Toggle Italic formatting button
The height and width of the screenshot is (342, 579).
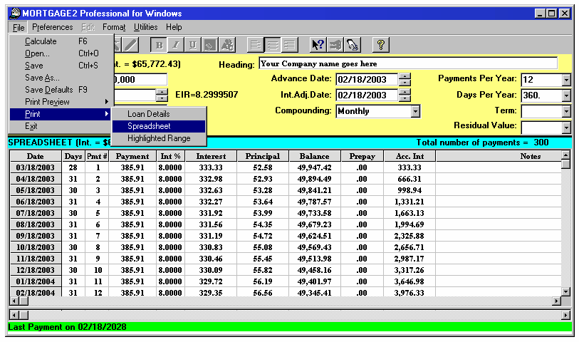176,45
